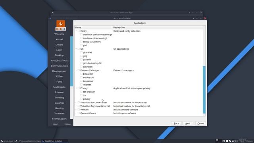This screenshot has width=254, height=143.
Task: Click the About button
Action: (55, 124)
